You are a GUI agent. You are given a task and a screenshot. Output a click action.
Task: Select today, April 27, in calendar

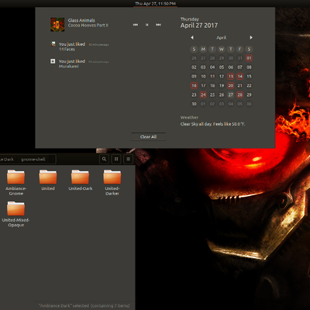[x=231, y=95]
